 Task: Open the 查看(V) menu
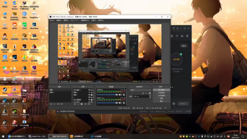pos(66,20)
